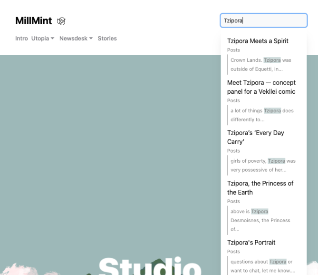Image resolution: width=318 pixels, height=275 pixels.
Task: Open 'Meet Tzipora — concept panel' result
Action: point(261,87)
